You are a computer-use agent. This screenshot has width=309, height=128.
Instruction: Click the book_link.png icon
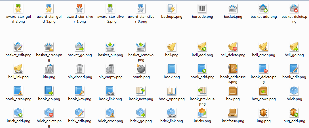tap(110, 91)
